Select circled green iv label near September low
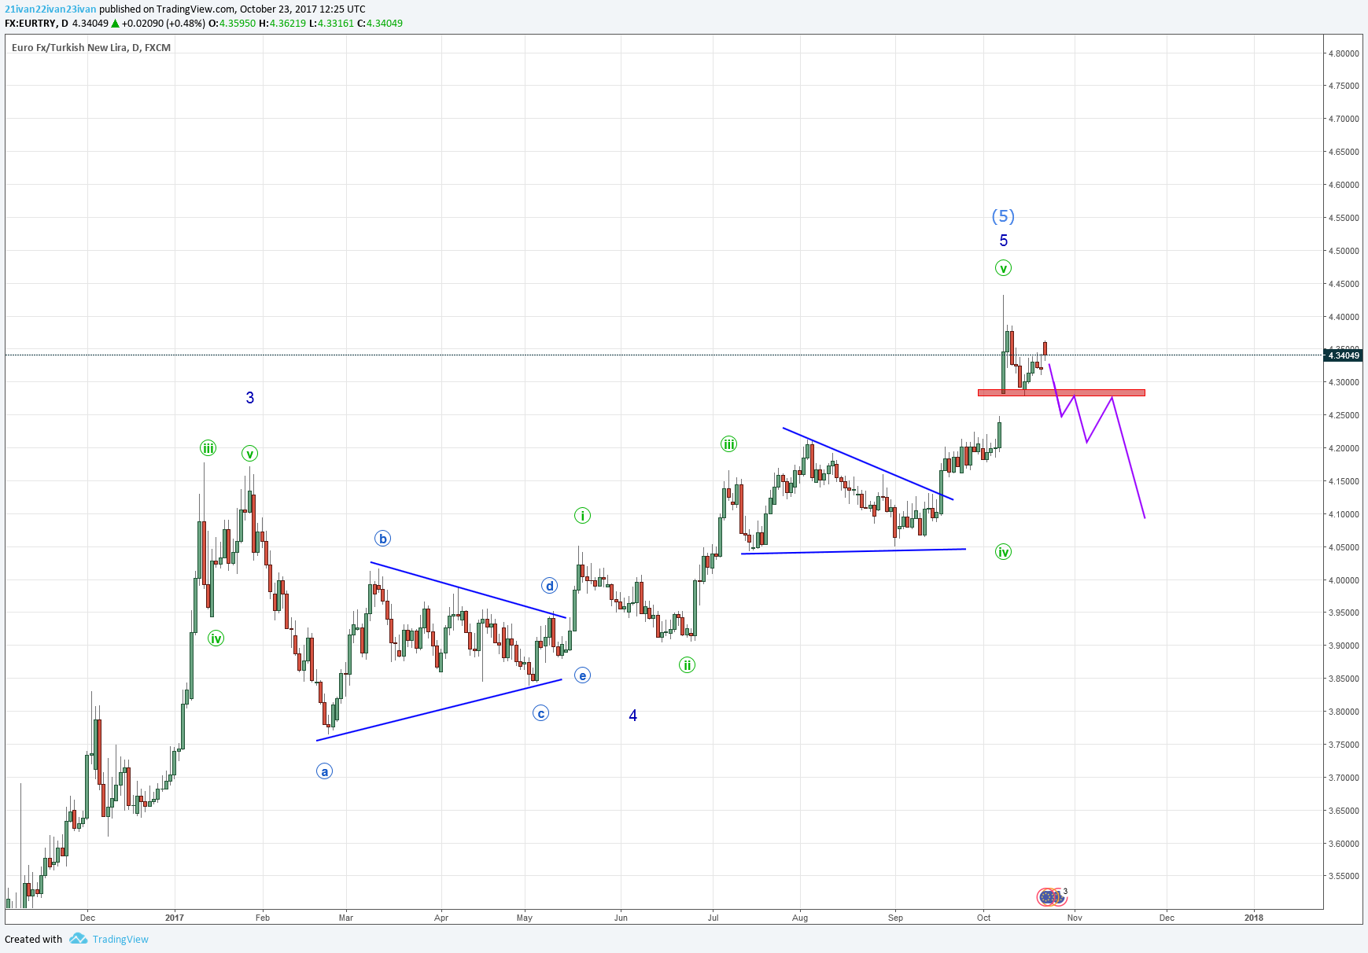1368x953 pixels. point(1003,552)
